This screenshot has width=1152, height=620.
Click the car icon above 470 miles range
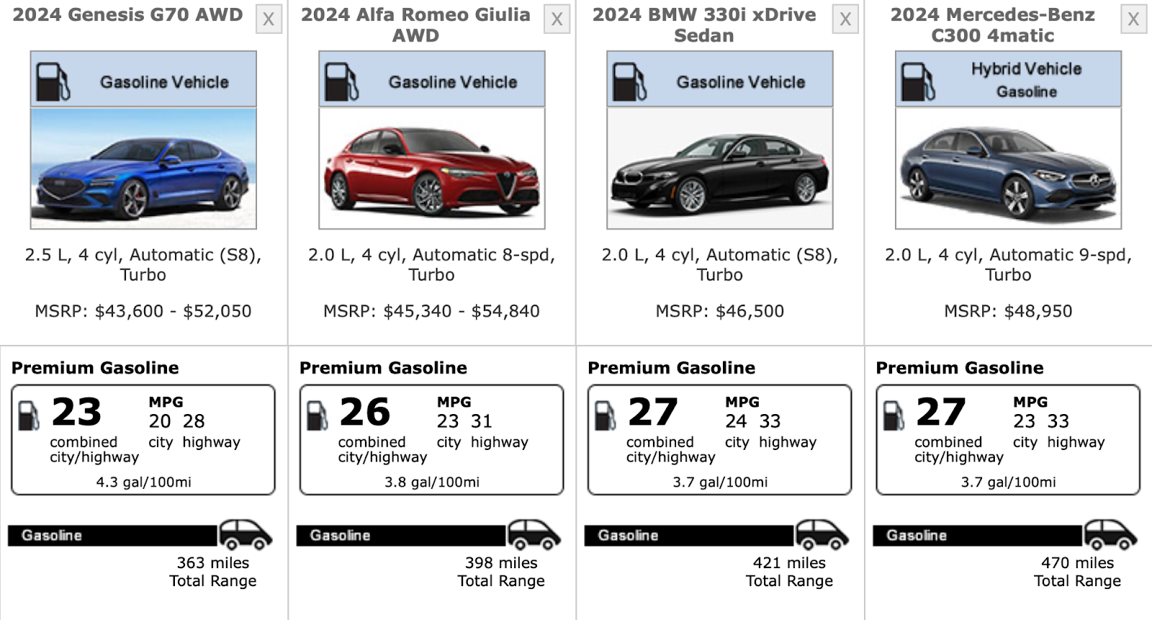tap(1110, 535)
